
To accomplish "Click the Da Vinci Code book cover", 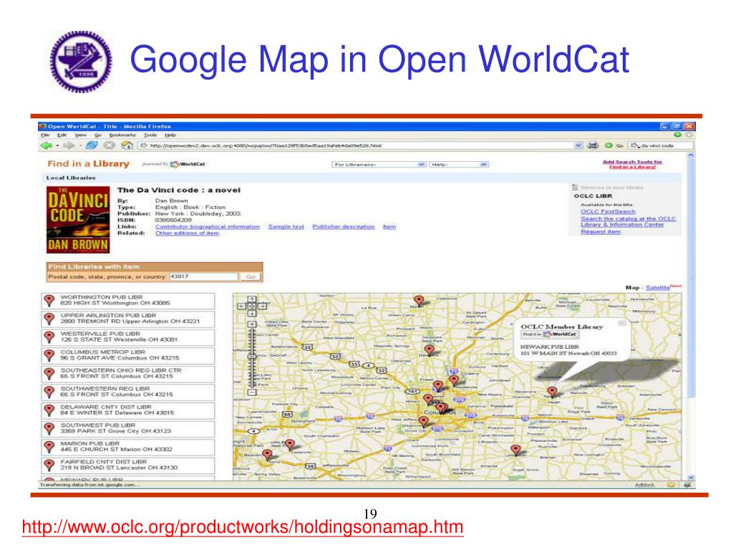I will coord(78,220).
